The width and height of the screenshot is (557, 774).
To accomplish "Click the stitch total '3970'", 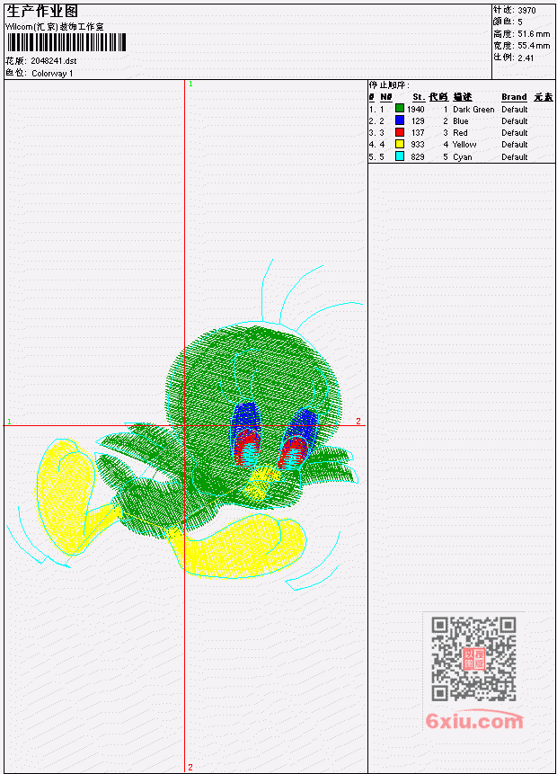I will click(x=527, y=10).
